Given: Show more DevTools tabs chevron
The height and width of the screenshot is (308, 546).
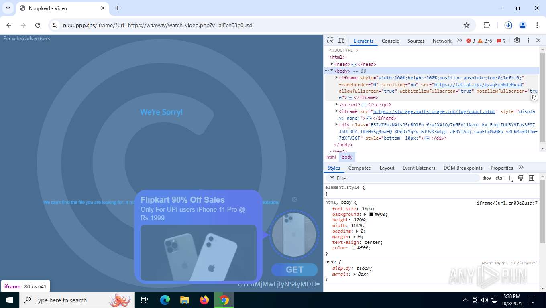Looking at the screenshot, I should pyautogui.click(x=459, y=41).
